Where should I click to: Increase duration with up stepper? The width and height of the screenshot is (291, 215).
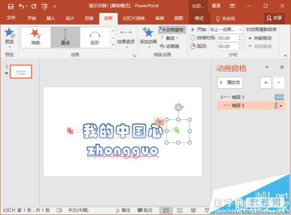click(240, 36)
